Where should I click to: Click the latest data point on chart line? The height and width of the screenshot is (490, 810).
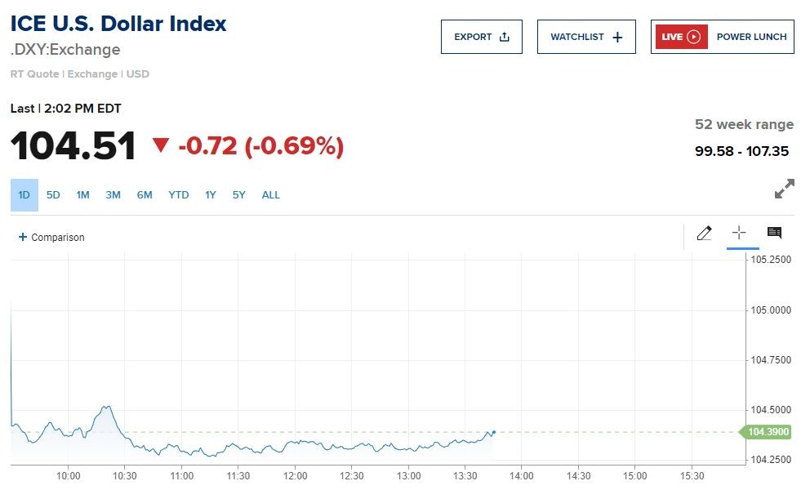pyautogui.click(x=494, y=432)
